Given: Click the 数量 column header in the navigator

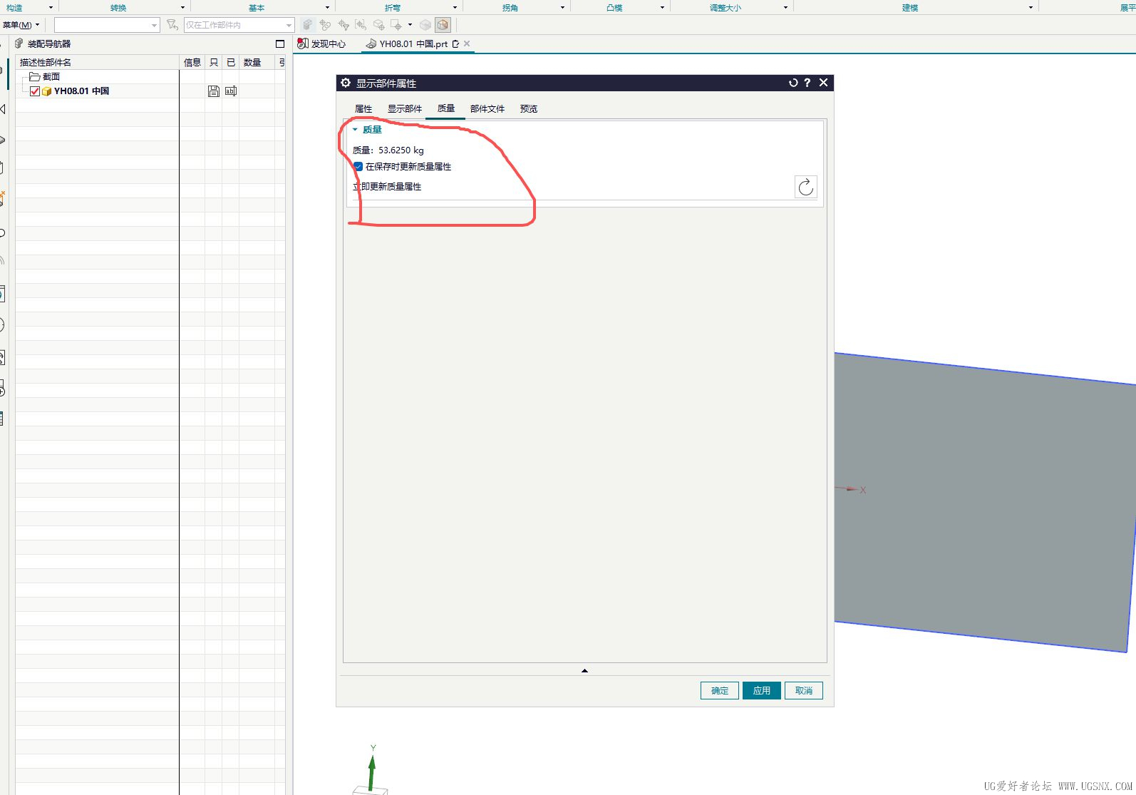Looking at the screenshot, I should point(257,63).
